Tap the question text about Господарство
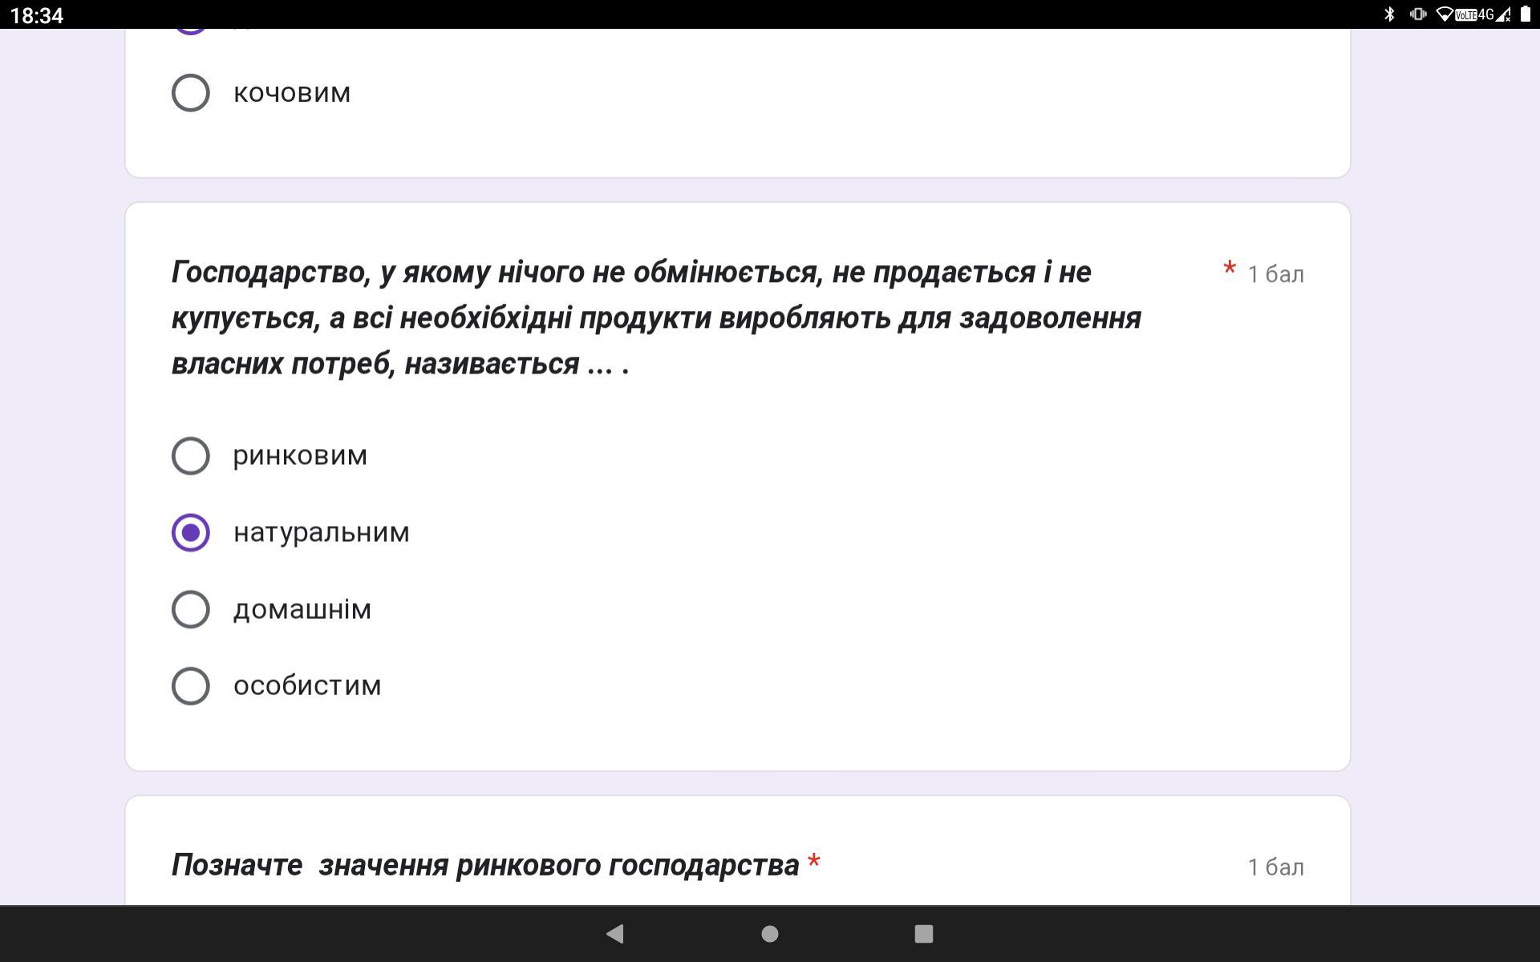The height and width of the screenshot is (962, 1540). (x=655, y=317)
